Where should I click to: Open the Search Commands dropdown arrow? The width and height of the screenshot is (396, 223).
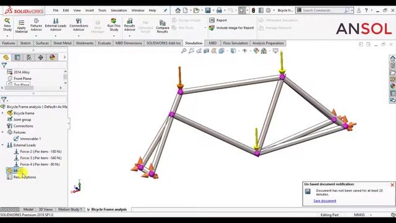352,11
